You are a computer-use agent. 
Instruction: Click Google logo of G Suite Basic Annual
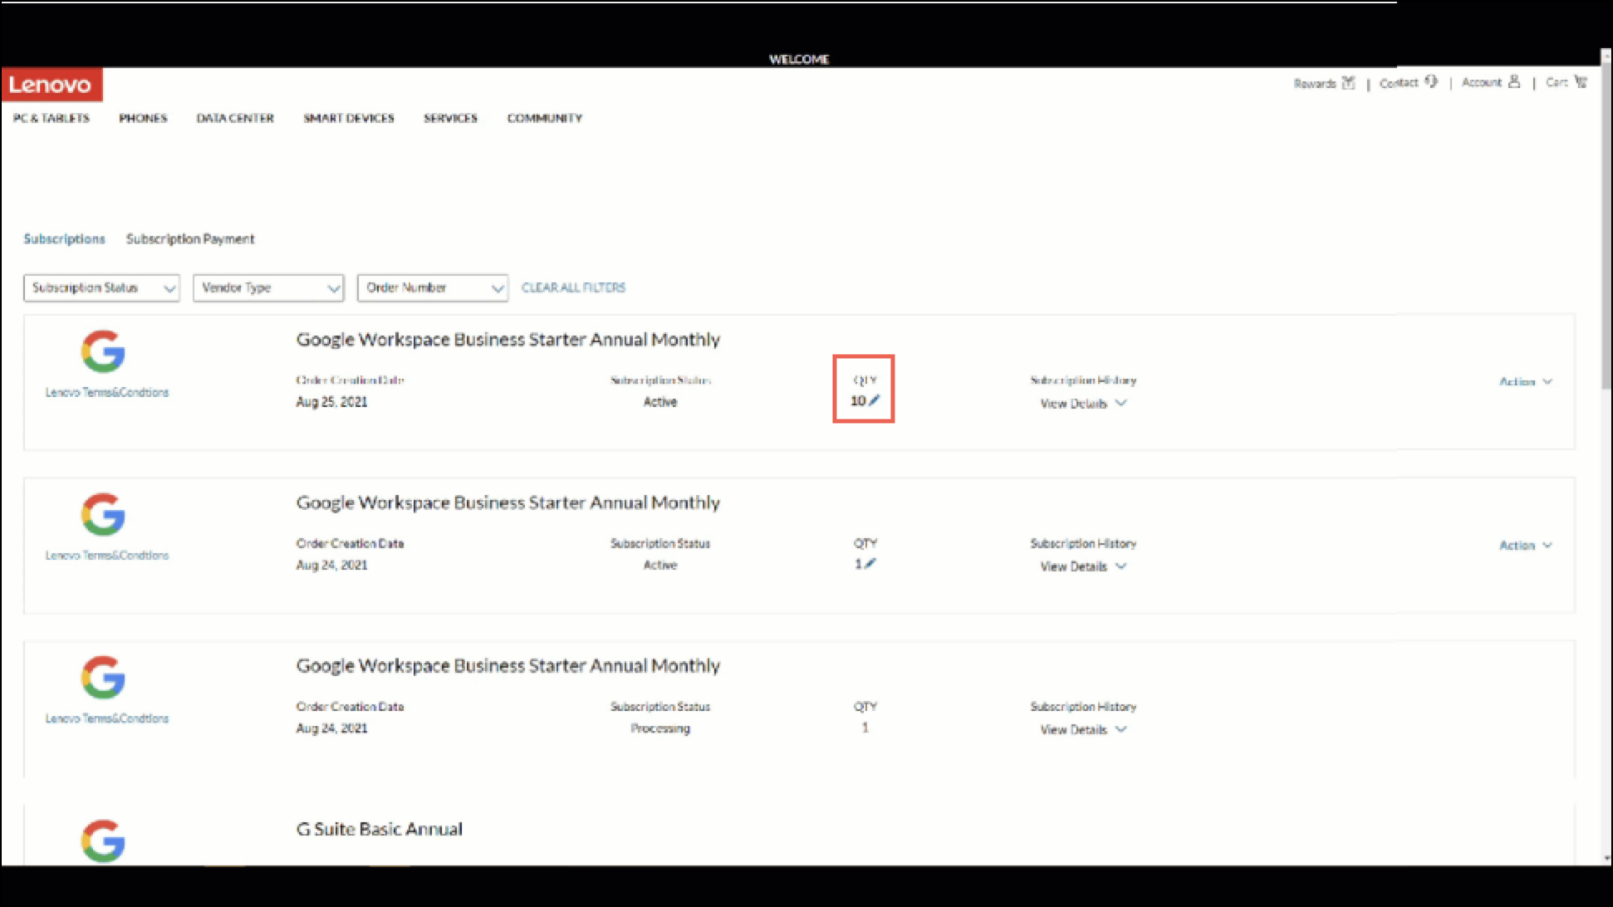point(103,841)
